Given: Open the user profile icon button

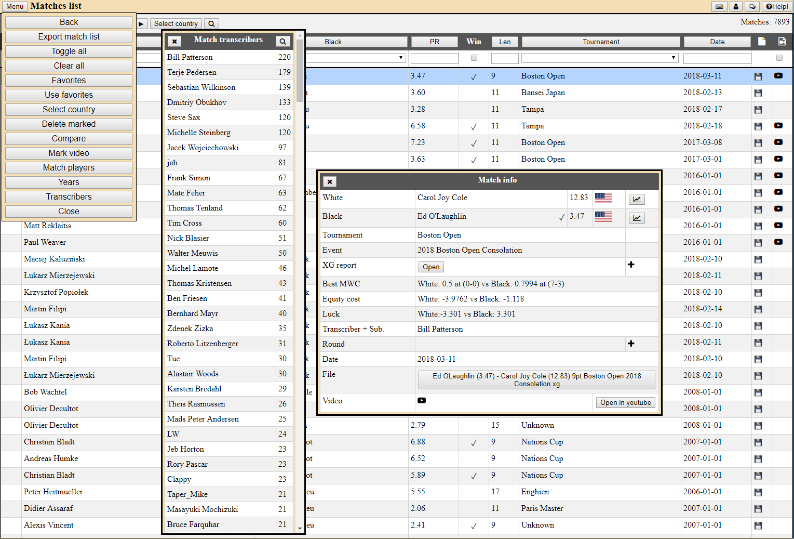Looking at the screenshot, I should point(736,7).
